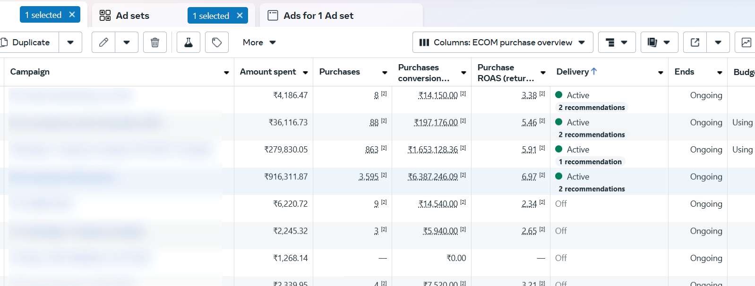This screenshot has height=286, width=755.
Task: Open the More dropdown menu
Action: pos(259,42)
